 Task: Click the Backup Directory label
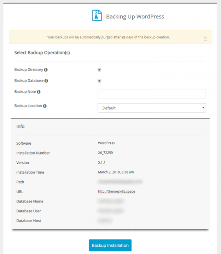click(29, 69)
